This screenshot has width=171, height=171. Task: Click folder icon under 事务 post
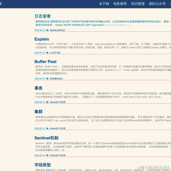[x=47, y=102]
